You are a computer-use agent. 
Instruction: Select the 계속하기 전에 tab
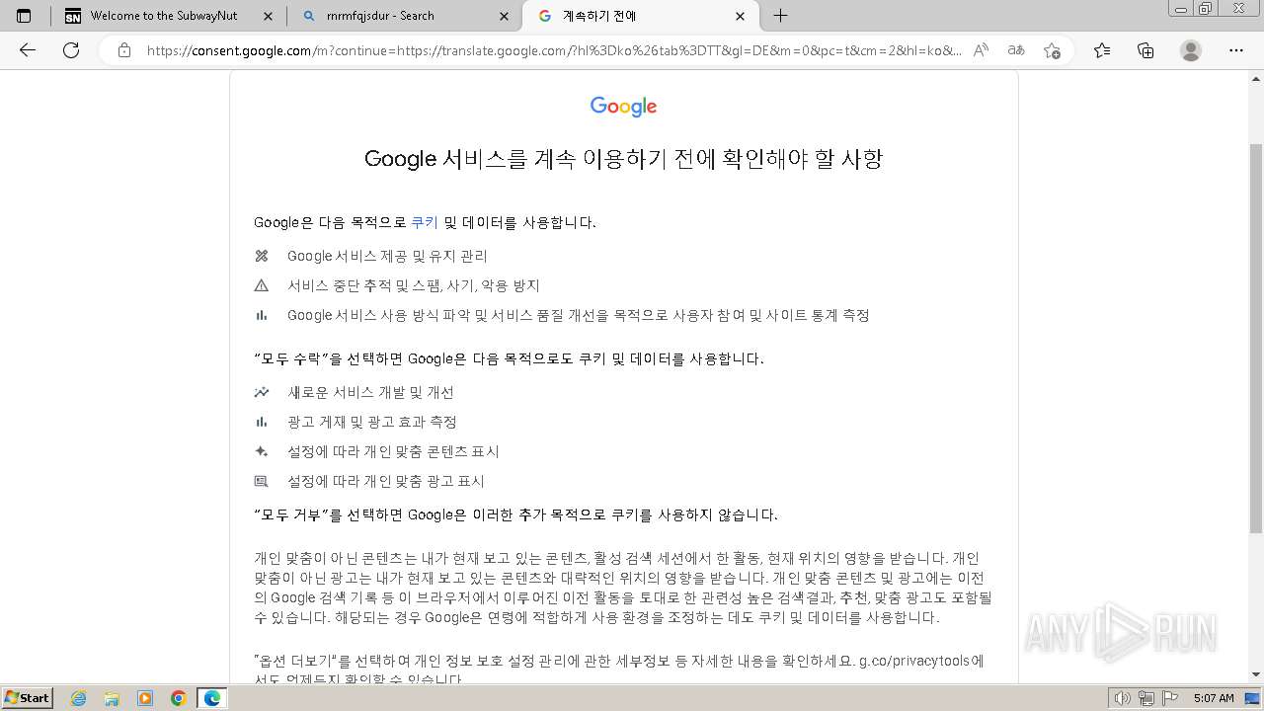pyautogui.click(x=641, y=16)
